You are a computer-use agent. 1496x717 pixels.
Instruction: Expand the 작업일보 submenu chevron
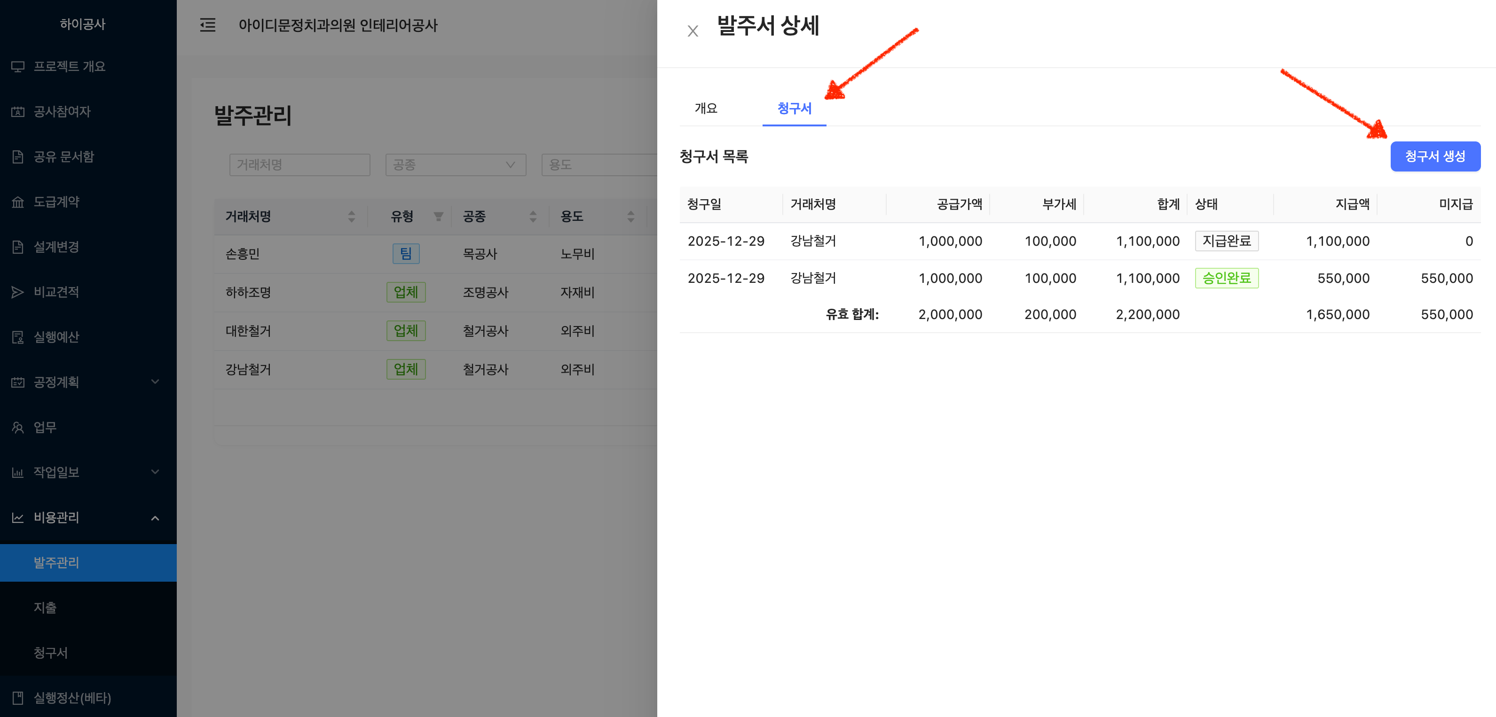[155, 471]
